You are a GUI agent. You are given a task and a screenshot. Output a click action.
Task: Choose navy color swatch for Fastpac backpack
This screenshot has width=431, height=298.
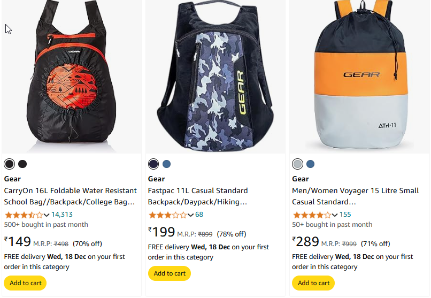[153, 164]
